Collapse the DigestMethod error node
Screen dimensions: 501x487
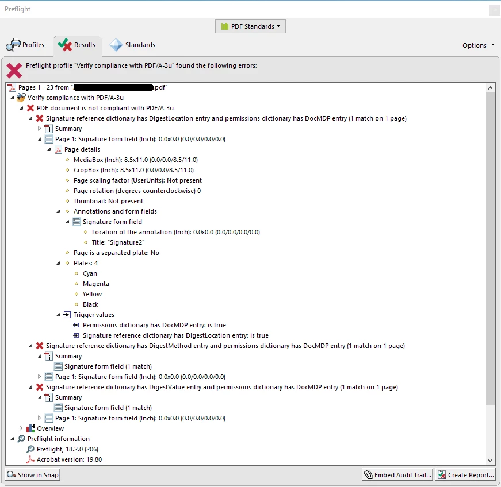click(x=30, y=346)
